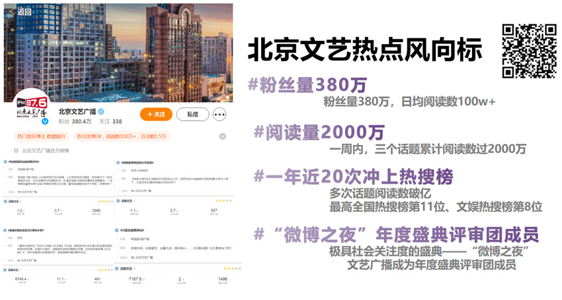Click the 1.2亿 reading count value
The height and width of the screenshot is (300, 562).
20,210
